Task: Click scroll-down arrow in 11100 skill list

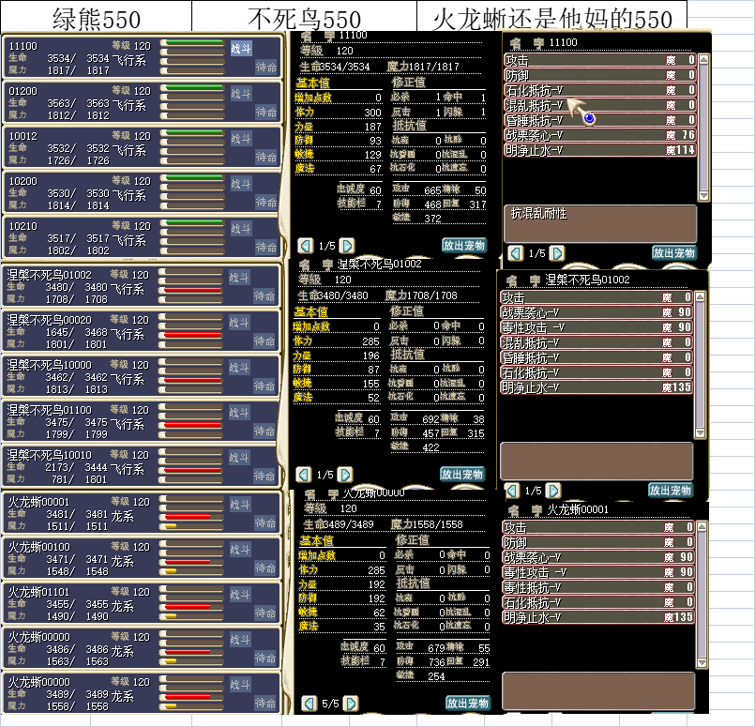Action: click(703, 196)
